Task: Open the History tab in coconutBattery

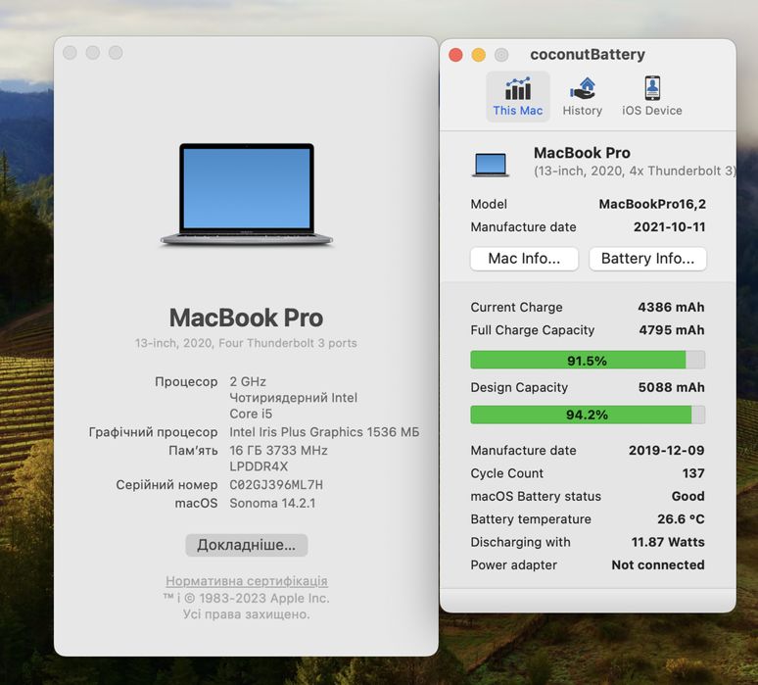Action: pyautogui.click(x=582, y=97)
